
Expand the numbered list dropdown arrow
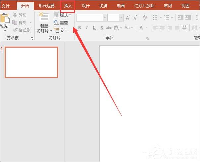(x=172, y=18)
